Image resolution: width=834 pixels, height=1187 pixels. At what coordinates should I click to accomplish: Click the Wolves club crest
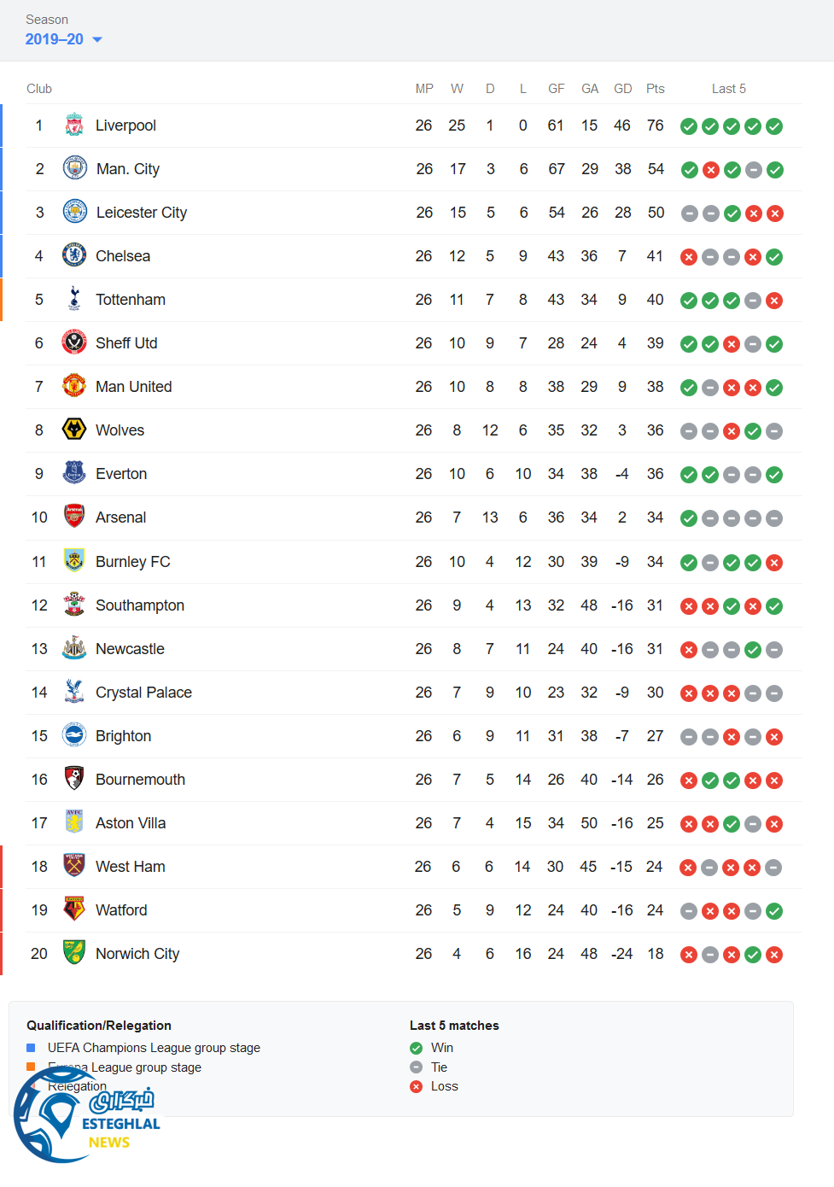click(74, 430)
